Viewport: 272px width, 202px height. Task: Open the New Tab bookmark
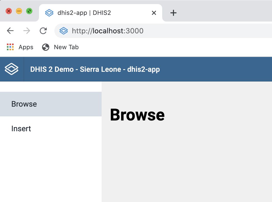click(x=60, y=47)
